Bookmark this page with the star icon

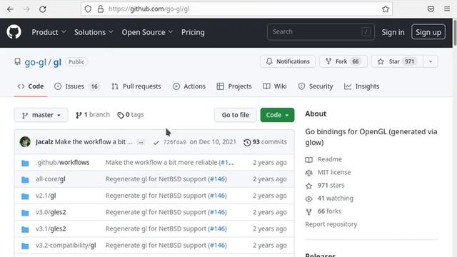(x=386, y=9)
